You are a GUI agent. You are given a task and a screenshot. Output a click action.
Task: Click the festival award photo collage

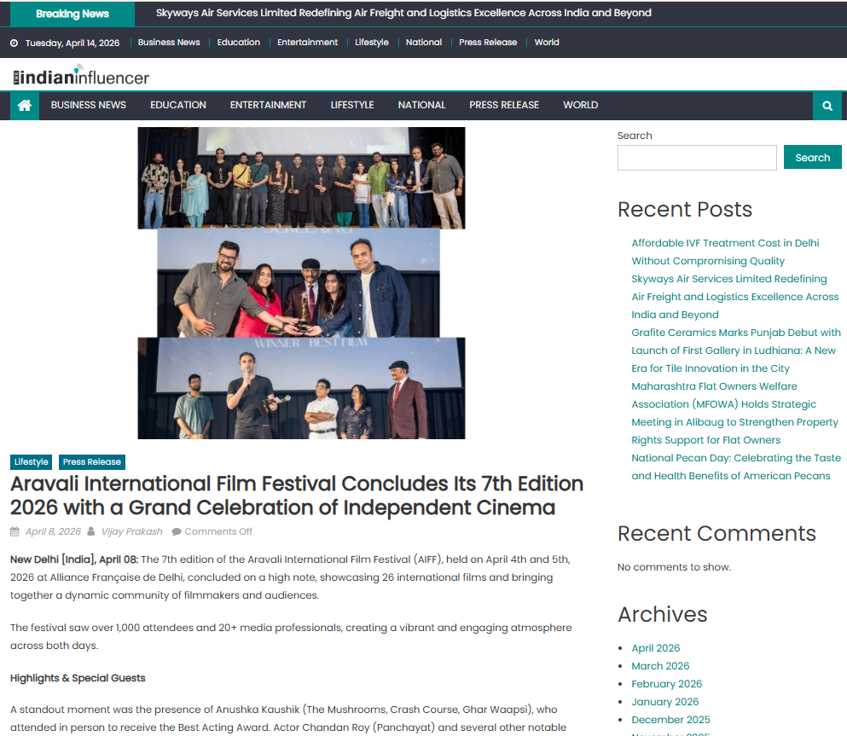[301, 283]
